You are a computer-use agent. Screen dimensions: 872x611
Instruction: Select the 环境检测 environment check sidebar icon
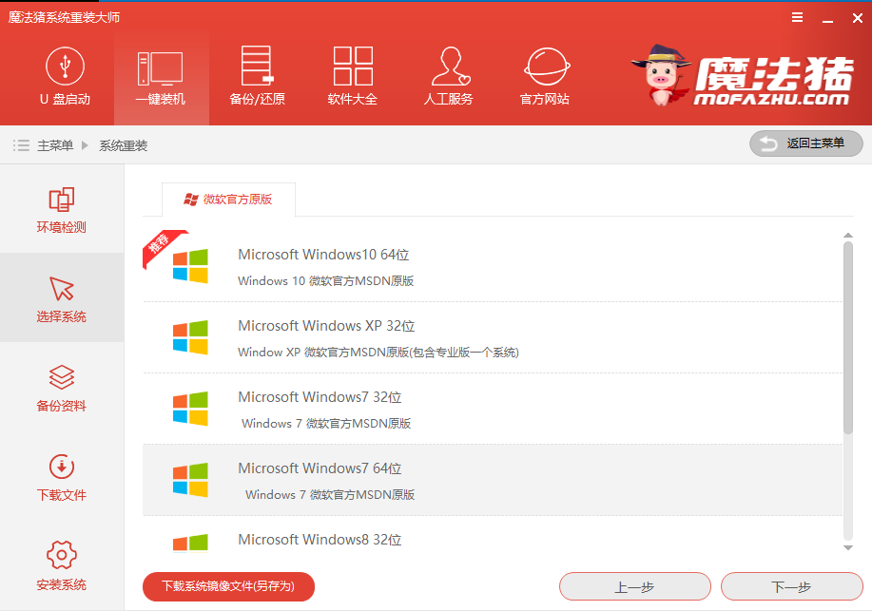61,209
